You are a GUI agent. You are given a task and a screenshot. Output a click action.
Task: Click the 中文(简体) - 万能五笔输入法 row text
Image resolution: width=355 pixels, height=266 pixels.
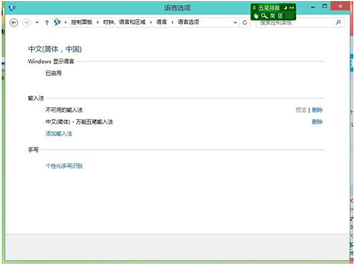point(80,122)
